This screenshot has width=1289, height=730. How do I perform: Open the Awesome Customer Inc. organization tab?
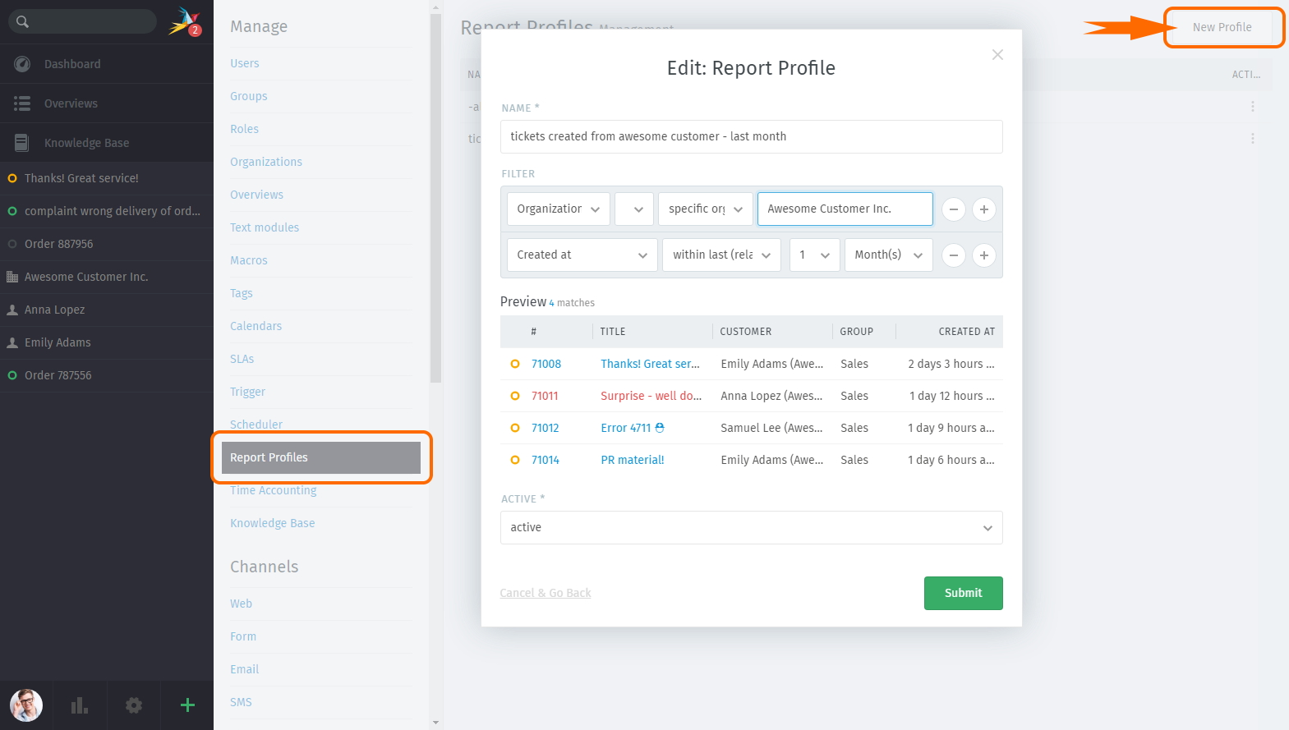coord(107,277)
